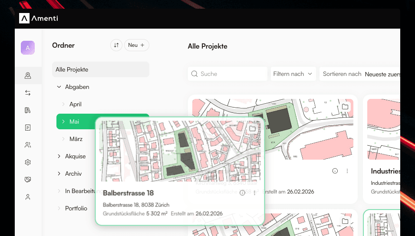Click folder icon on Balberstrasse 18 card
This screenshot has height=236, width=415.
[x=253, y=128]
